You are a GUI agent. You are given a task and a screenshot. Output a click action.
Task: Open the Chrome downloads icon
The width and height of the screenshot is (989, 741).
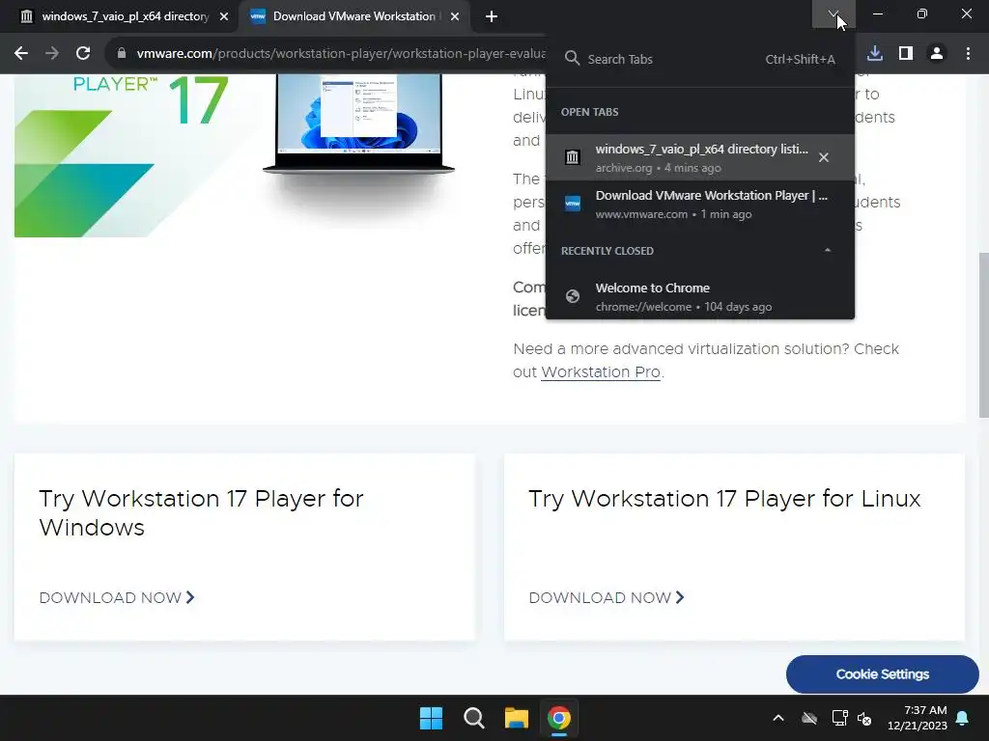[x=875, y=54]
